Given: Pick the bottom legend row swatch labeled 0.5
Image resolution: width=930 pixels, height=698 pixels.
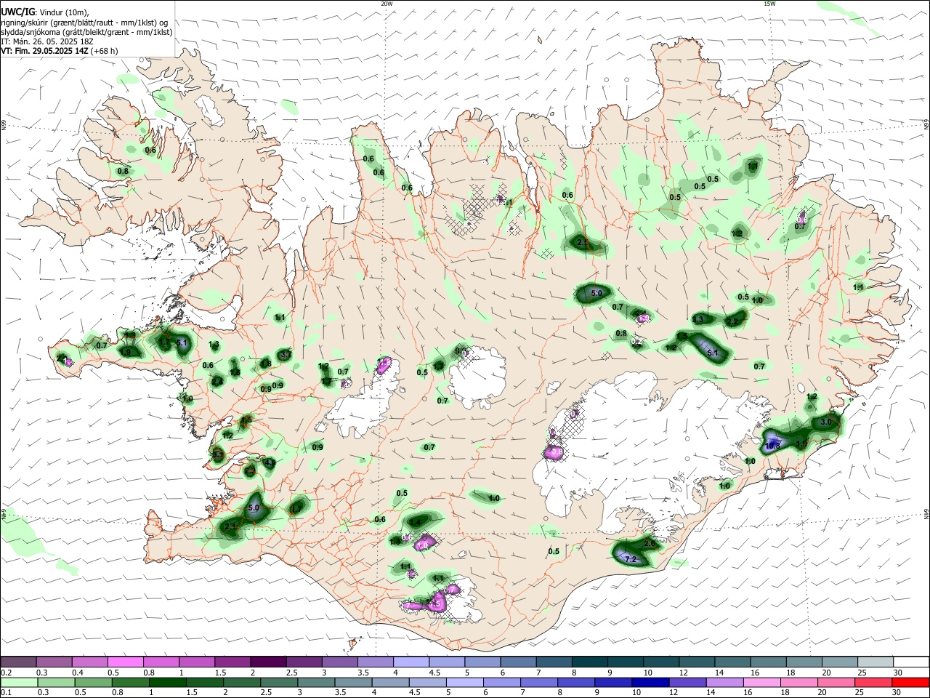Looking at the screenshot, I should (x=93, y=682).
